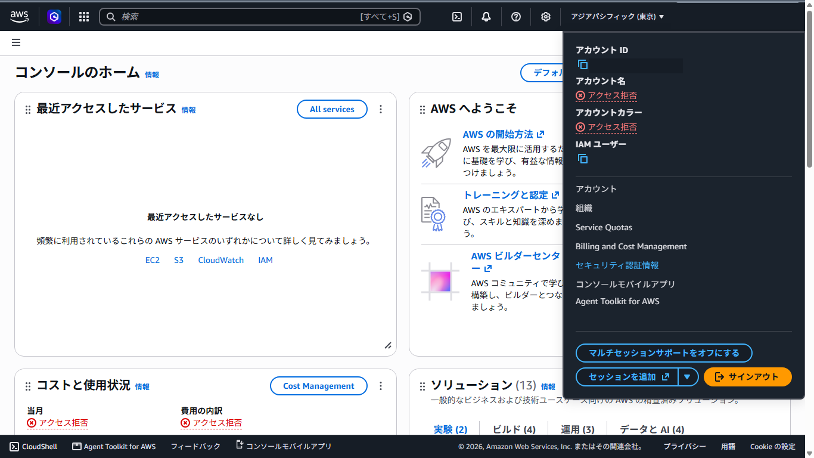814x458 pixels.
Task: Switch to the ビルド (4) solutions tab
Action: [514, 429]
